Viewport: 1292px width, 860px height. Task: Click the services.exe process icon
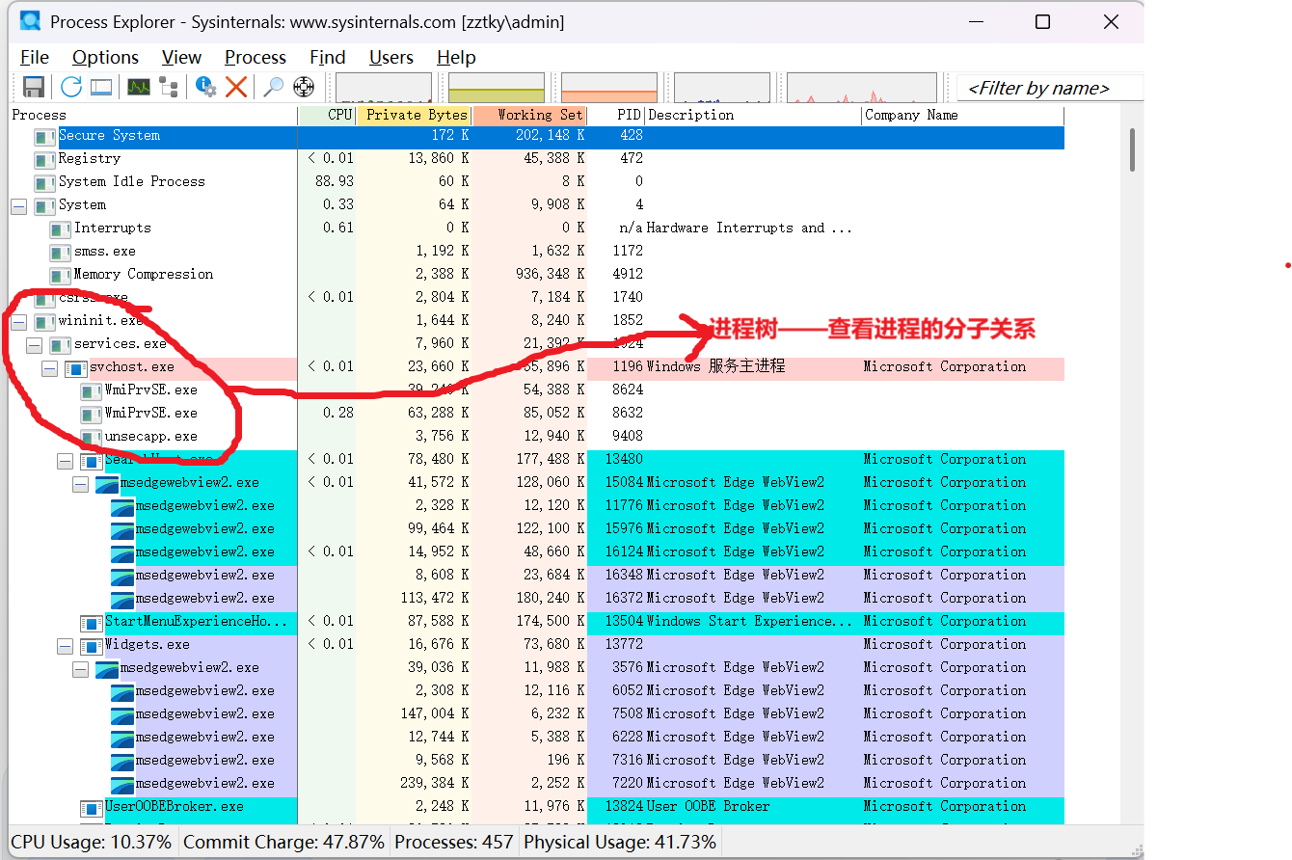click(60, 344)
